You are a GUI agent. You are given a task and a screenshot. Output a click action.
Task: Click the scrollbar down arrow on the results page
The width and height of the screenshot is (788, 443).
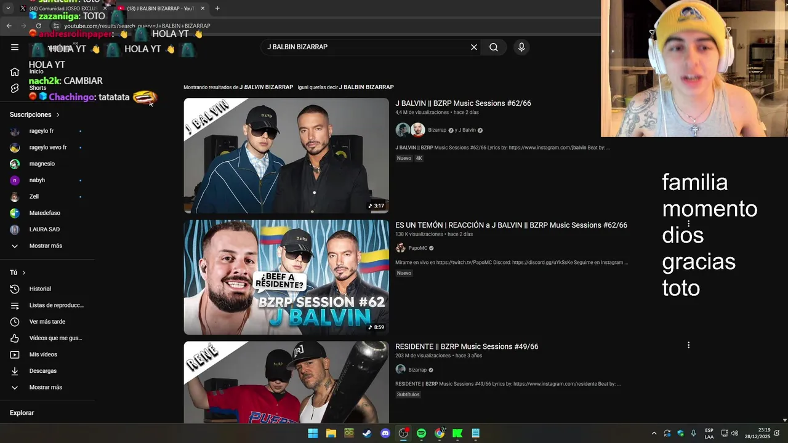[x=784, y=420]
